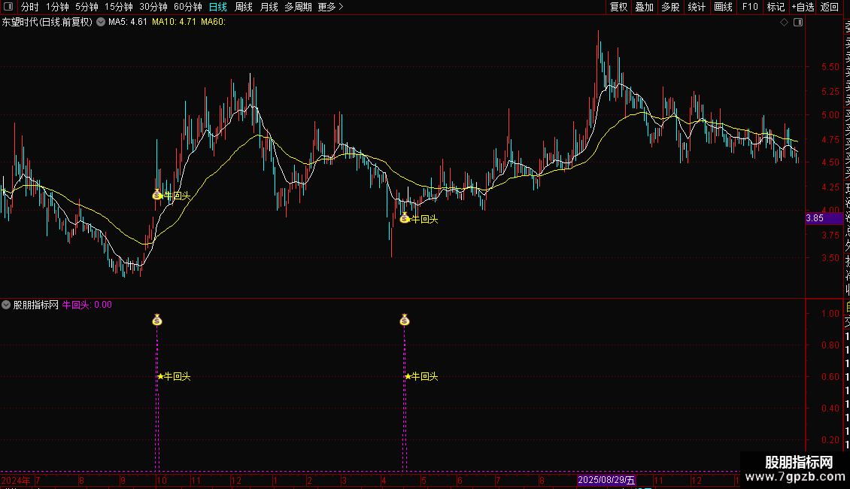Click right ★牛回头 label in indicator pane
Screen dimensions: 850x489
[421, 376]
